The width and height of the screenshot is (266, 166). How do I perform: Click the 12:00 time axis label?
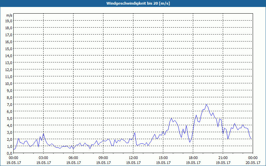pos(133,158)
